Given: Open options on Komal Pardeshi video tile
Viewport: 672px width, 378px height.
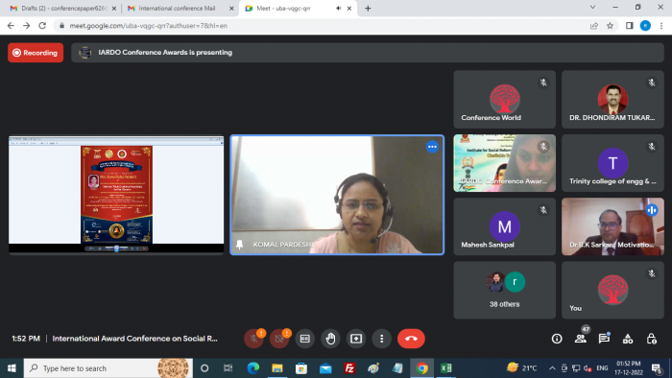Looking at the screenshot, I should click(x=432, y=147).
